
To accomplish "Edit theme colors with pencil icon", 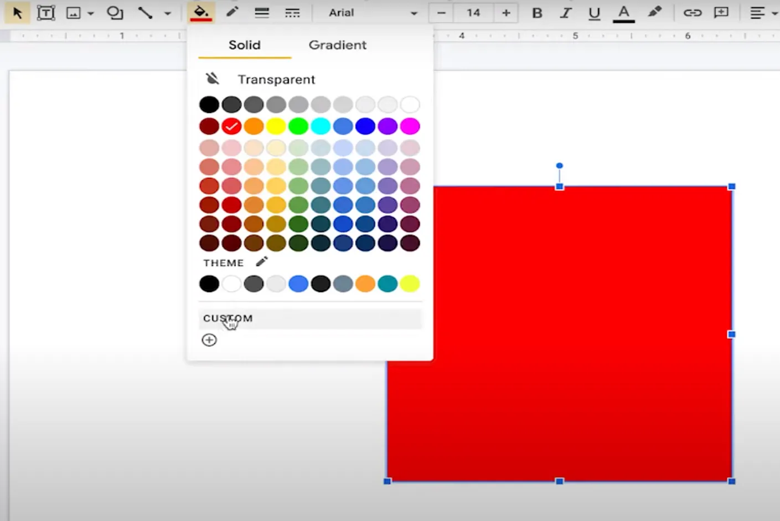I will click(262, 261).
